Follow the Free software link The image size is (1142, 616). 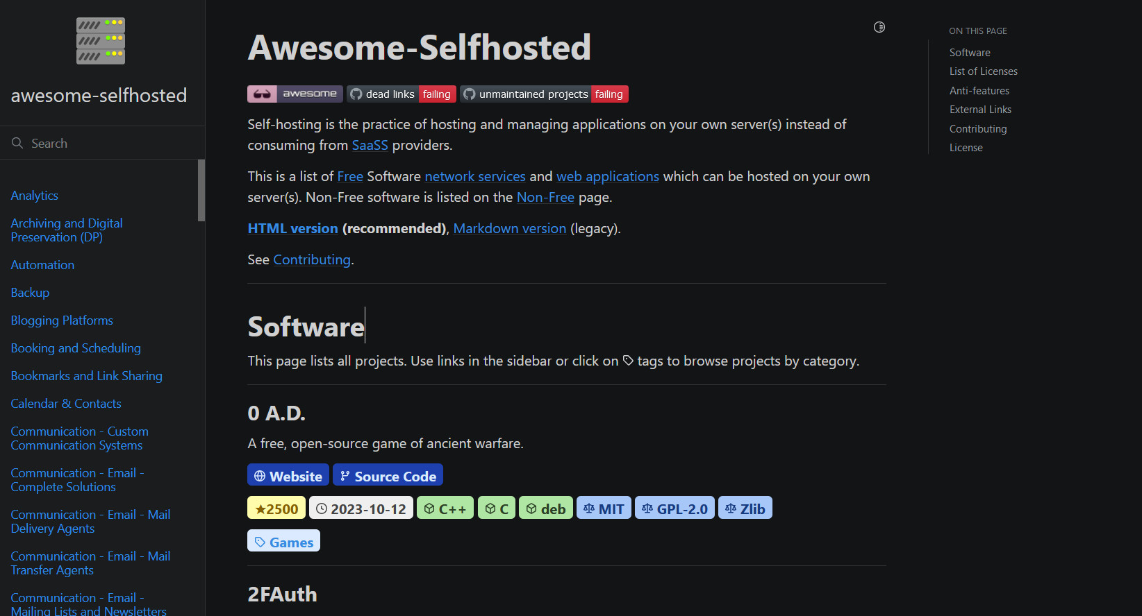pyautogui.click(x=350, y=176)
